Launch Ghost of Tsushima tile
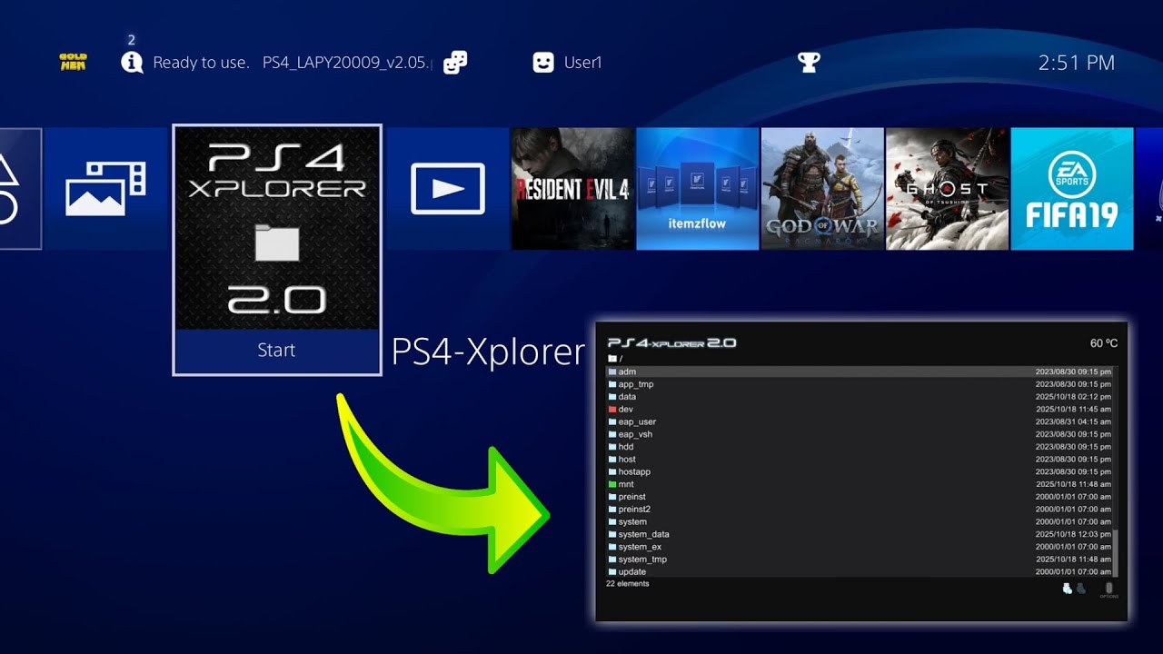The image size is (1163, 654). [x=948, y=189]
